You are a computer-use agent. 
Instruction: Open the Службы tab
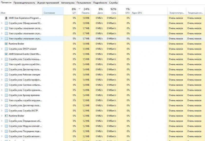click(x=113, y=3)
